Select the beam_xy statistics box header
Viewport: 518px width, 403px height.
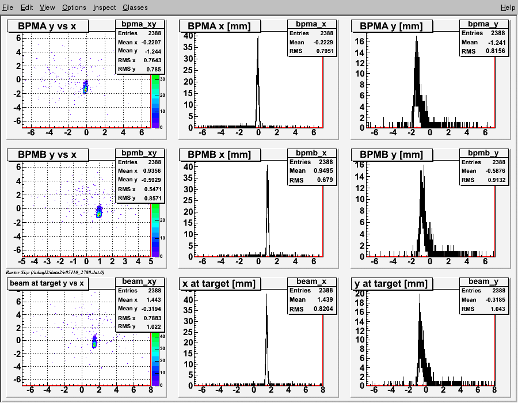[x=139, y=282]
